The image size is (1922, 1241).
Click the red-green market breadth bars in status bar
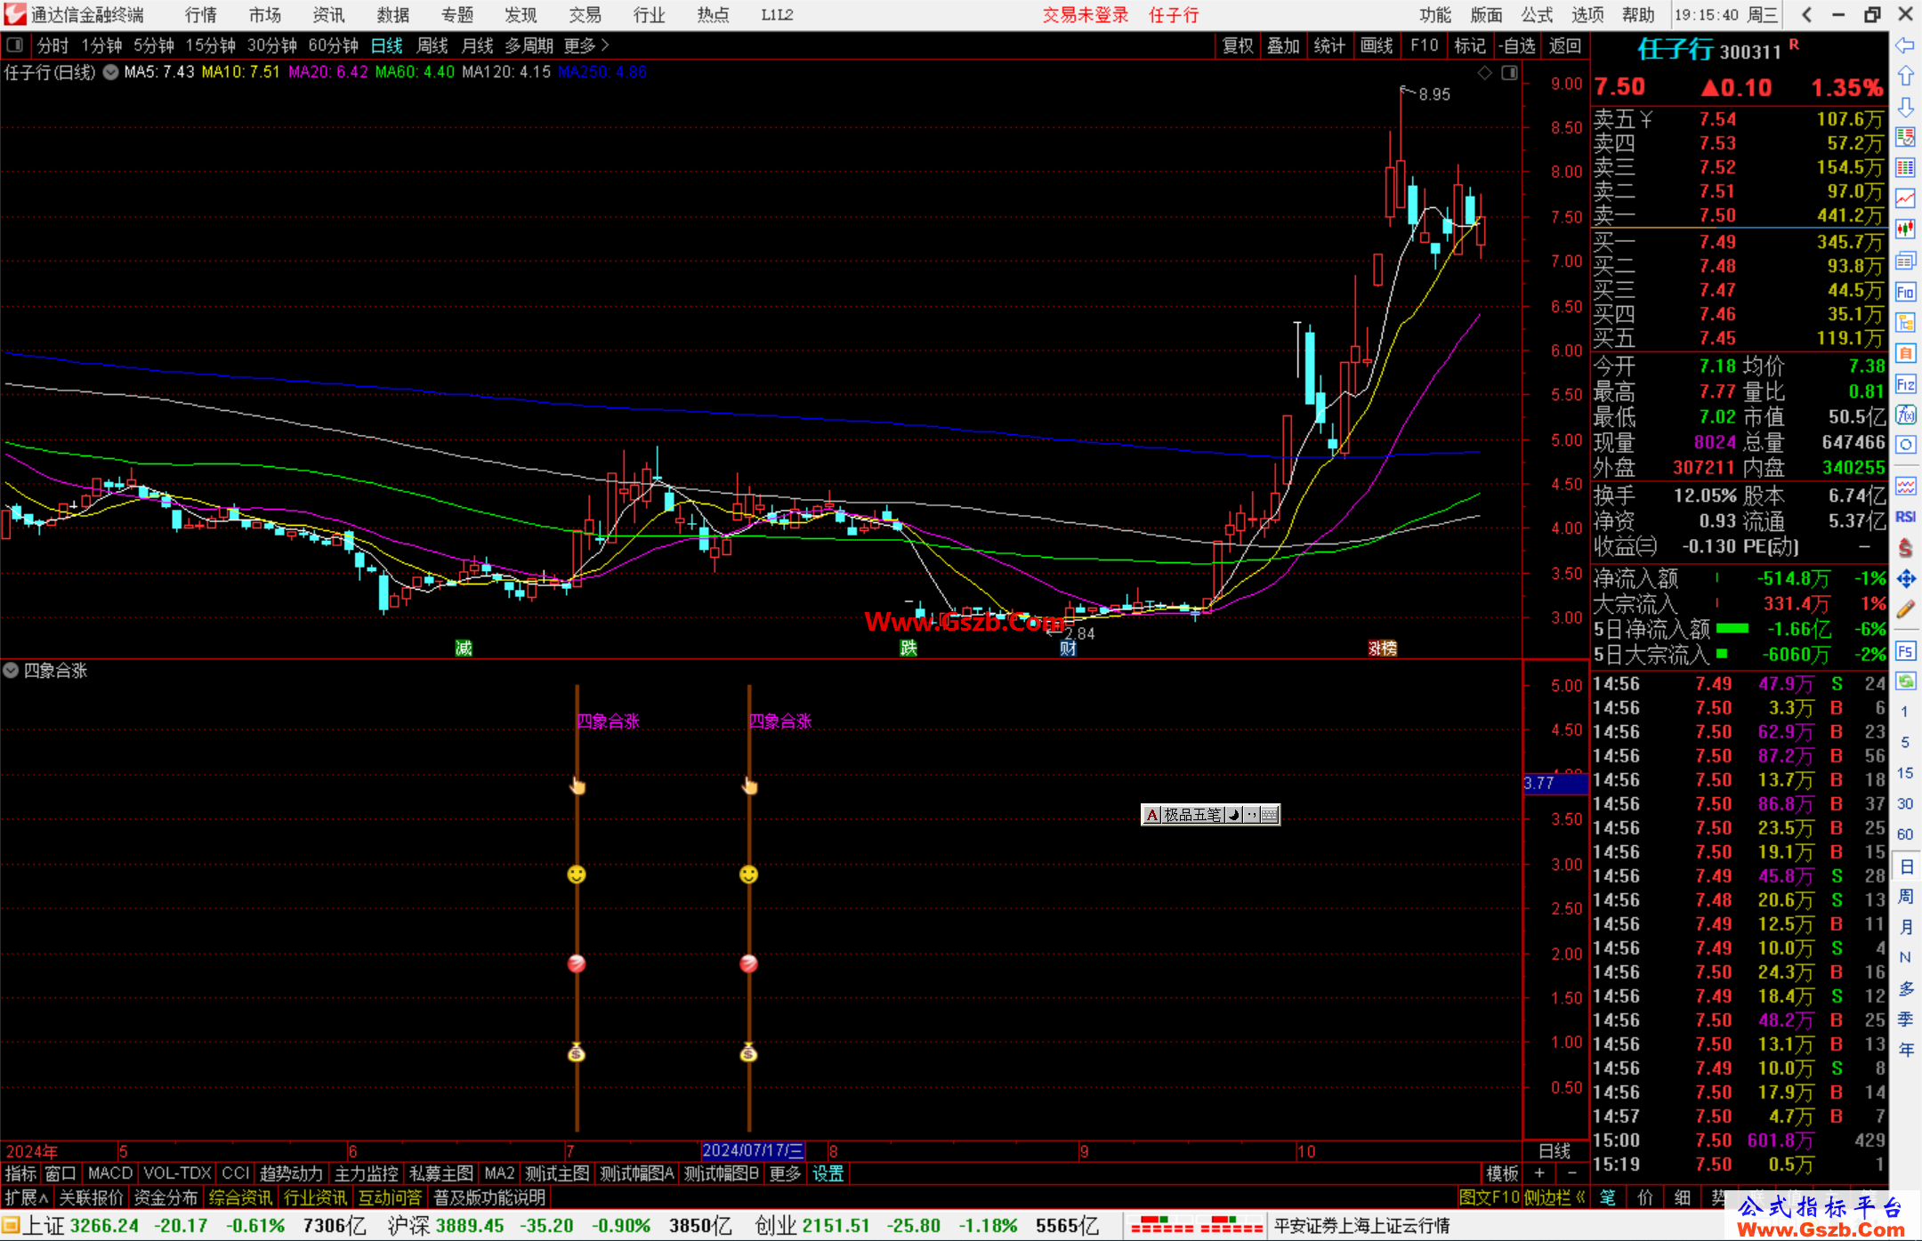point(1197,1226)
